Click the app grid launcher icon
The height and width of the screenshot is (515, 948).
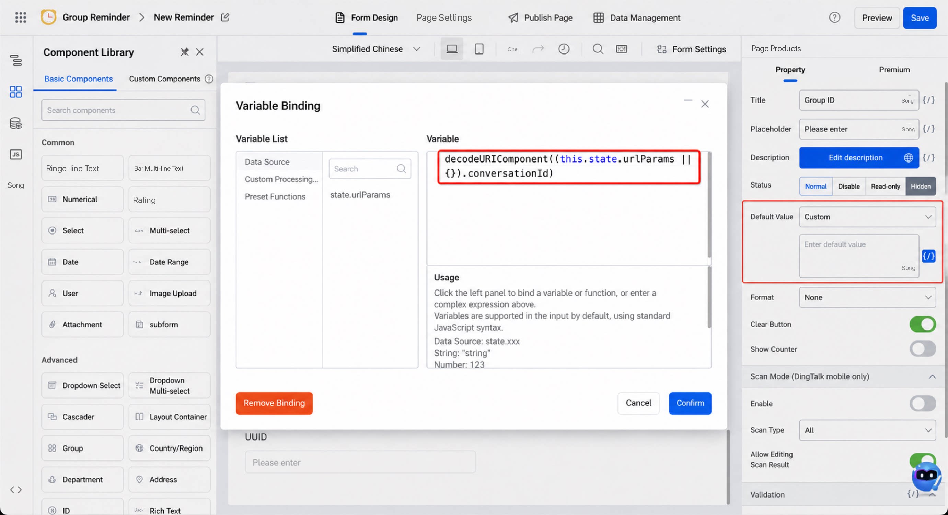point(21,17)
